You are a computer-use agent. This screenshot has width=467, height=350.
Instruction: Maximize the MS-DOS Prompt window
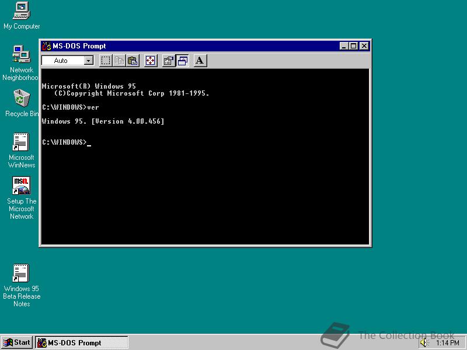tap(354, 46)
